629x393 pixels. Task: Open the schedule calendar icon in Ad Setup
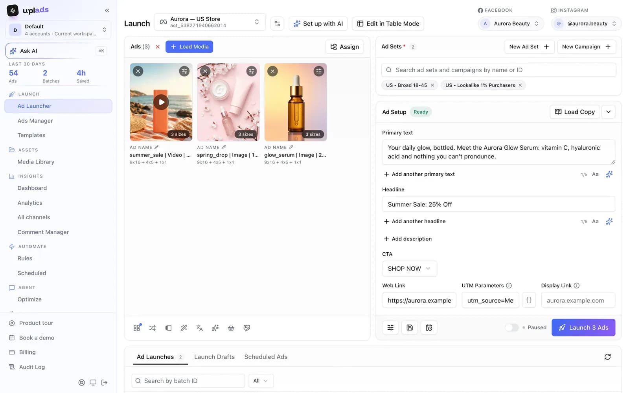(429, 328)
